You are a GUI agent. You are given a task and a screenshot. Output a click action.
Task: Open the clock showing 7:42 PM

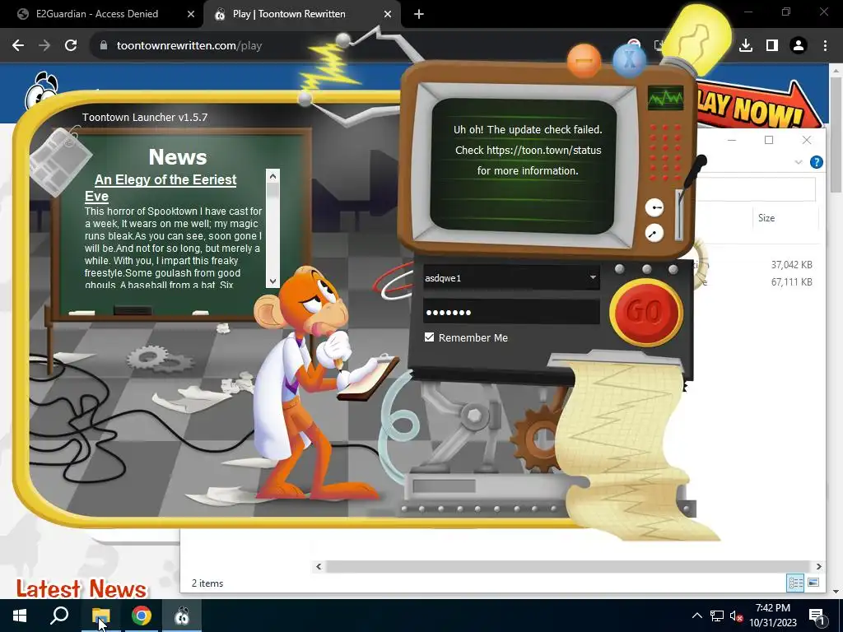773,616
